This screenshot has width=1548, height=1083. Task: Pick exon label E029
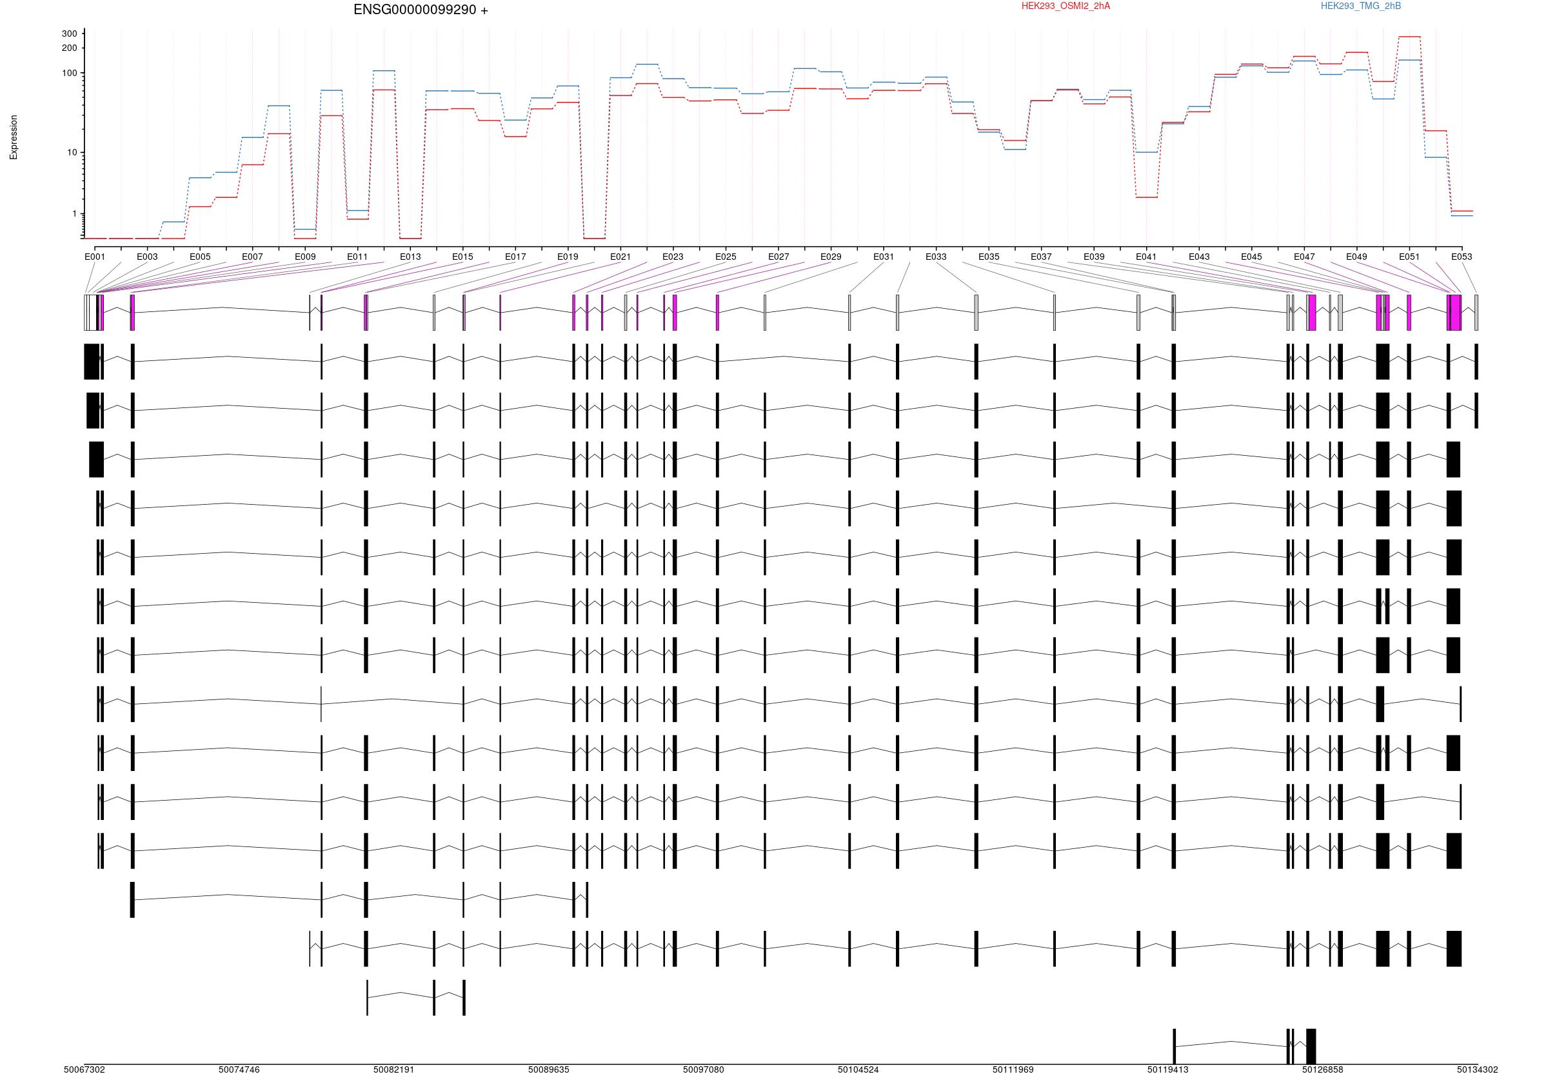[x=831, y=257]
